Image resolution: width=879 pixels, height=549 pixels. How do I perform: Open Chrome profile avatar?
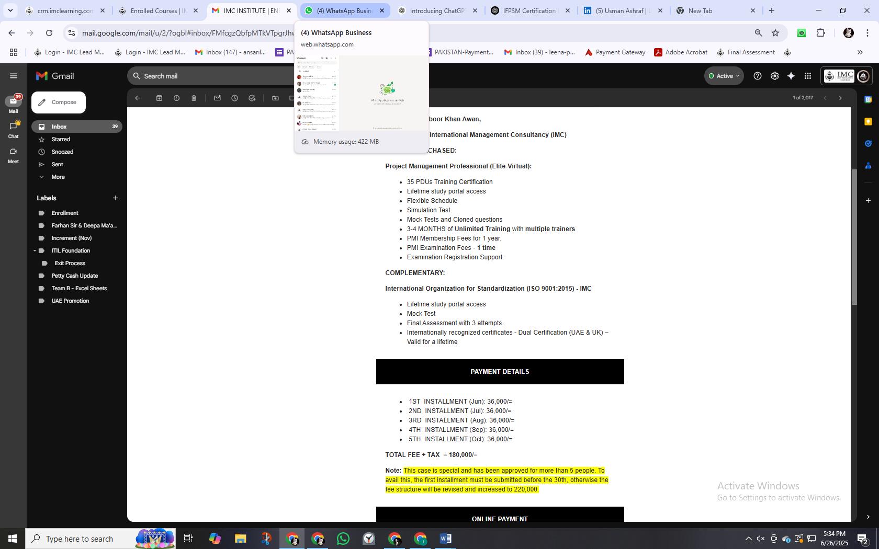[x=848, y=33]
